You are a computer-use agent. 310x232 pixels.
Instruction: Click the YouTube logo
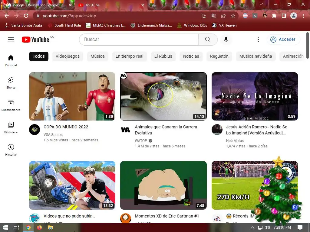35,40
